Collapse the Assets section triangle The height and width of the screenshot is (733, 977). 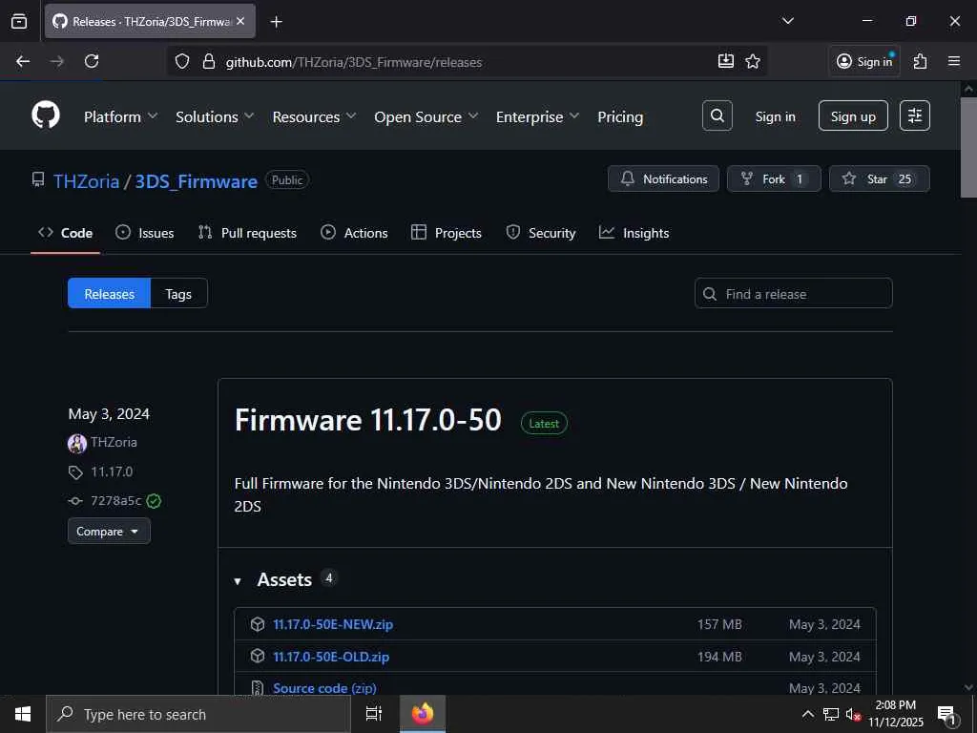238,581
